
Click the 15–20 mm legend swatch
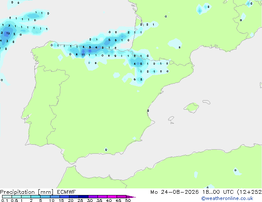(x=64, y=197)
